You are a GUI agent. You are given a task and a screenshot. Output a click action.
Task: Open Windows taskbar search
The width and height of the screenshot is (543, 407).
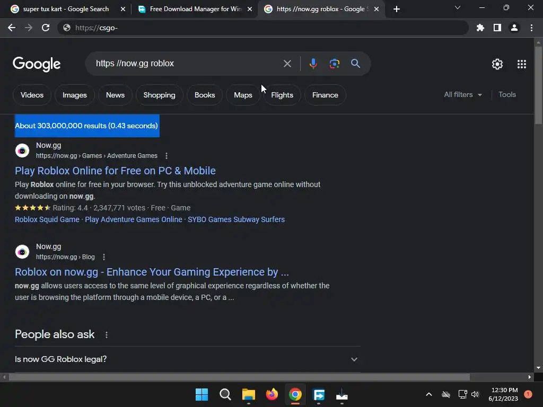click(x=225, y=394)
